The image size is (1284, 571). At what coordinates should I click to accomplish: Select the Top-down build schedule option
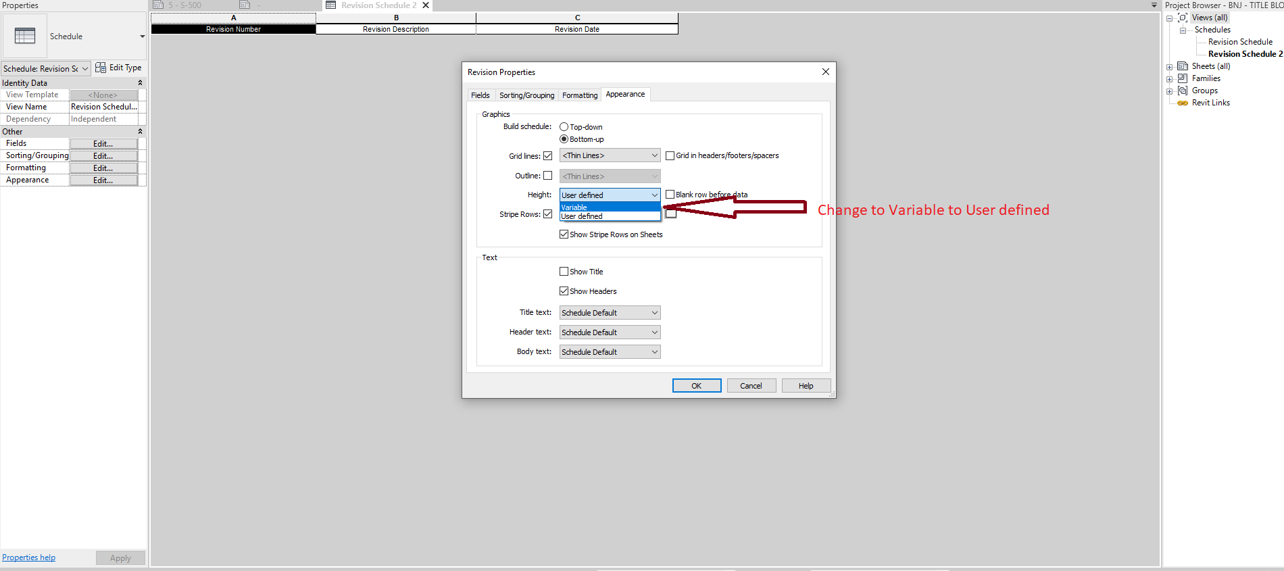tap(564, 127)
